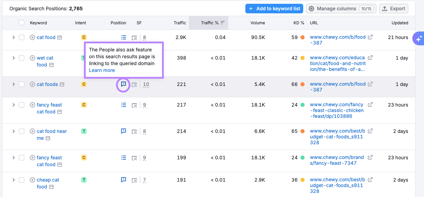Tick checkbox for fancy feast row with 217 traffic

pos(22,105)
